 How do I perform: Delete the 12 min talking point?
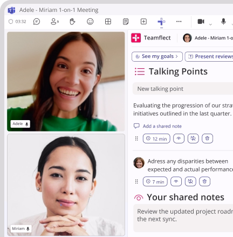tap(207, 139)
